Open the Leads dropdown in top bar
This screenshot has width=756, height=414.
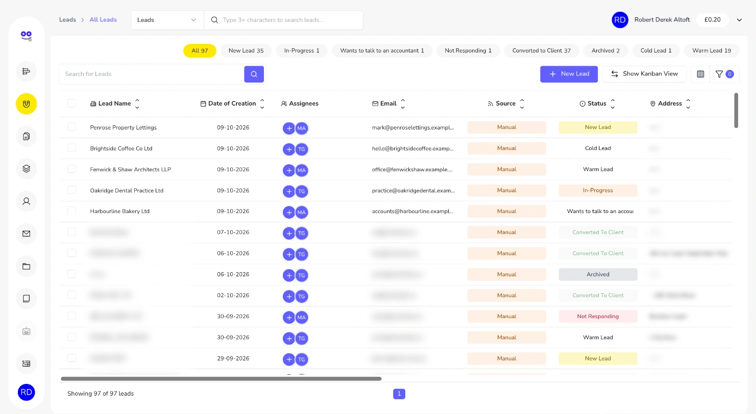pyautogui.click(x=167, y=20)
